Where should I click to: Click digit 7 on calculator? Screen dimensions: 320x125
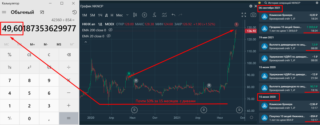(x=10, y=80)
